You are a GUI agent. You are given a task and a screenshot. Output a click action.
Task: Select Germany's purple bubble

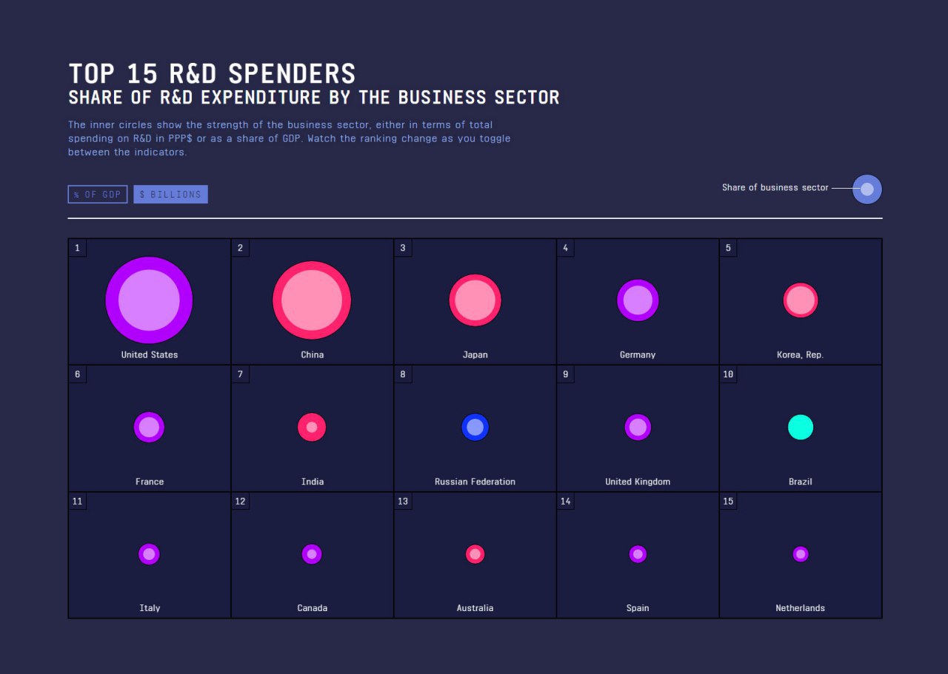point(638,300)
